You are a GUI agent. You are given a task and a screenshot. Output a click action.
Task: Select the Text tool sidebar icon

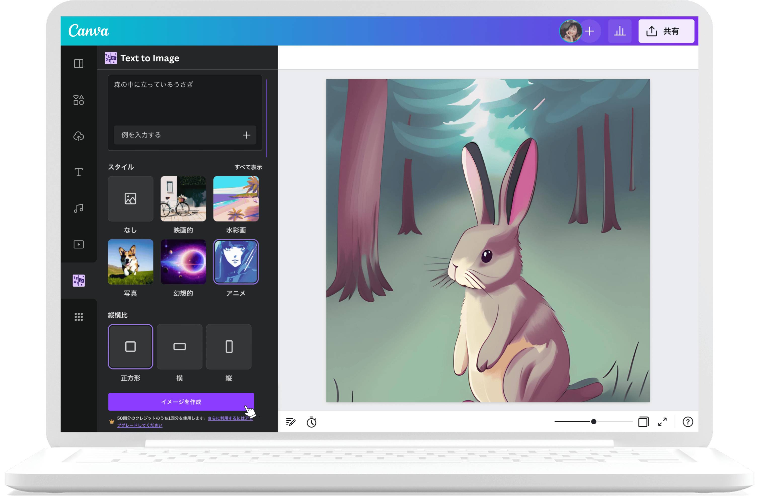click(x=79, y=172)
